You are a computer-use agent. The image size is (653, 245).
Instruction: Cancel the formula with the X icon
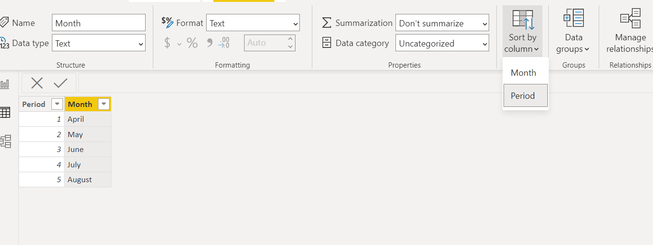pyautogui.click(x=37, y=83)
